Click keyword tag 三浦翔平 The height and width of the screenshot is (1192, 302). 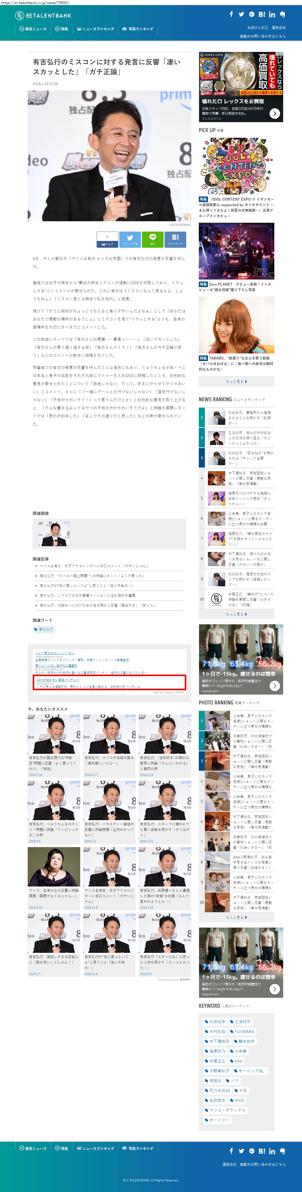[x=241, y=1022]
